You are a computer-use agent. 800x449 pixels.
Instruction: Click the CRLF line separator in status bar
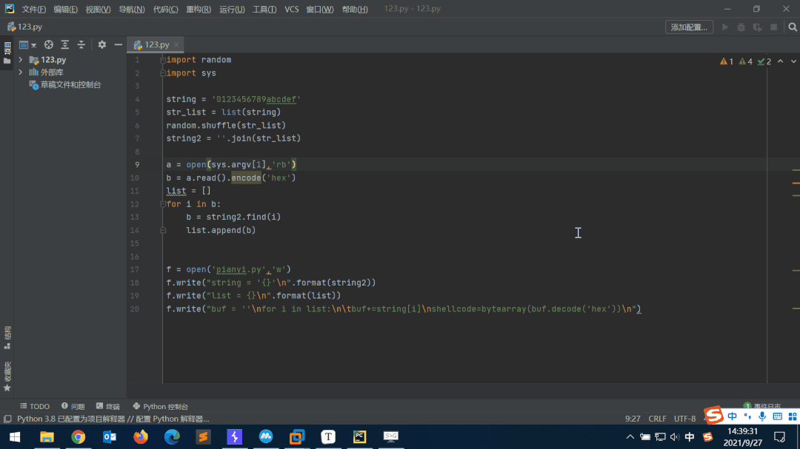(657, 419)
